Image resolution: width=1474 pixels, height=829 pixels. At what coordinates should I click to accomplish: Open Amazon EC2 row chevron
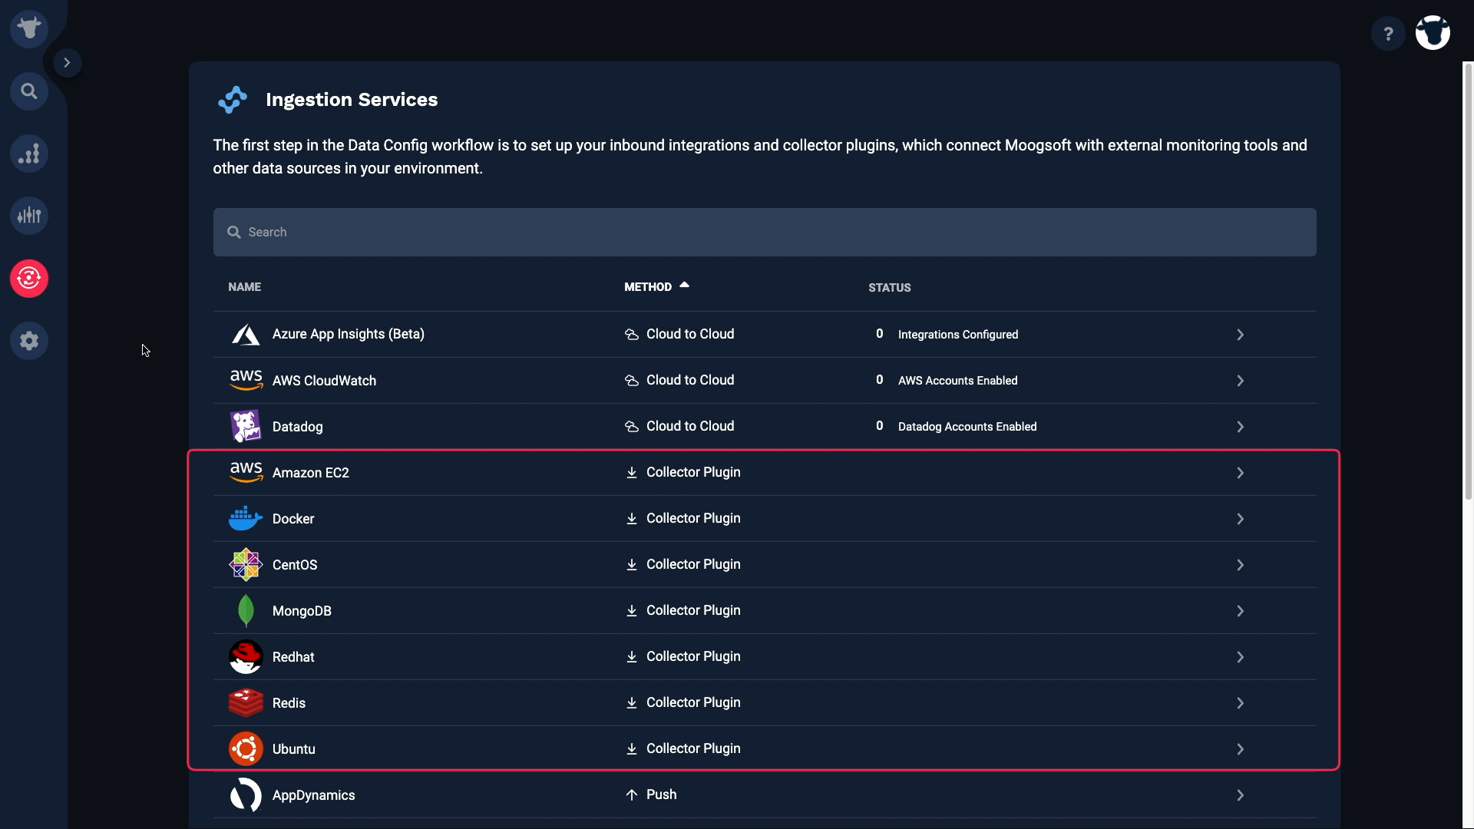[x=1240, y=473]
